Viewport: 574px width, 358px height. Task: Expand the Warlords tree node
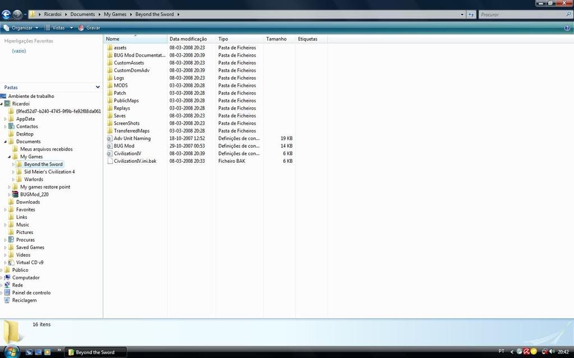(x=13, y=180)
